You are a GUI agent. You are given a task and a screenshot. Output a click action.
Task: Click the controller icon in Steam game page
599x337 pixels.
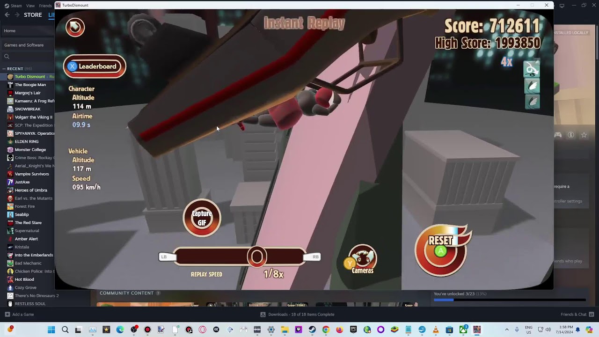coord(558,135)
